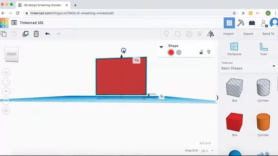Click the Tinkercad logo
278x156 pixels.
click(4, 23)
